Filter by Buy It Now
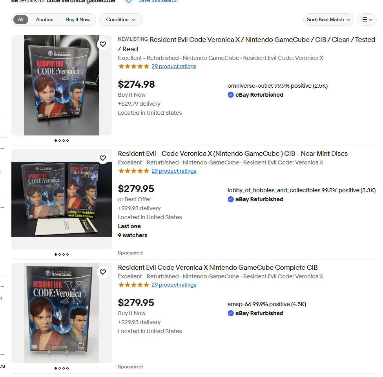383x377 pixels. pyautogui.click(x=78, y=20)
